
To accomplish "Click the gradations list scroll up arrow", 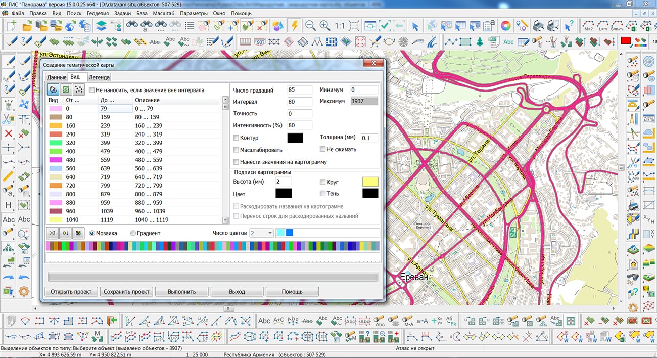I will [225, 100].
